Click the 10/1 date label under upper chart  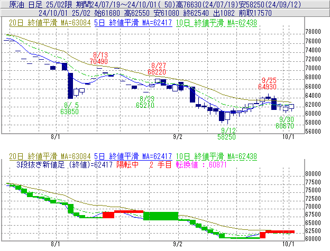click(x=288, y=137)
